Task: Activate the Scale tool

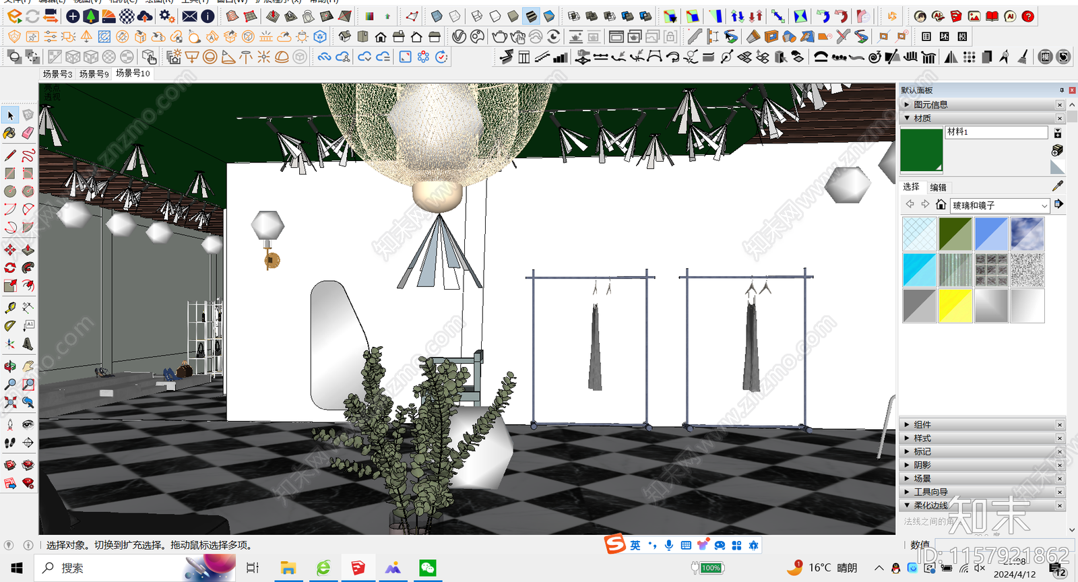Action: (10, 286)
